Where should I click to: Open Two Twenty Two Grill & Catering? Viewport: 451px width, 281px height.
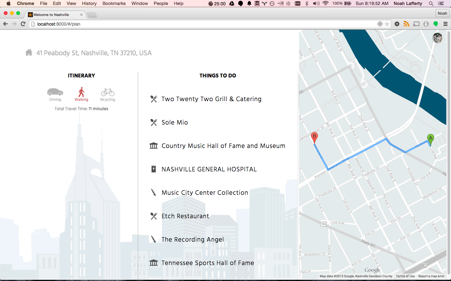(x=211, y=99)
